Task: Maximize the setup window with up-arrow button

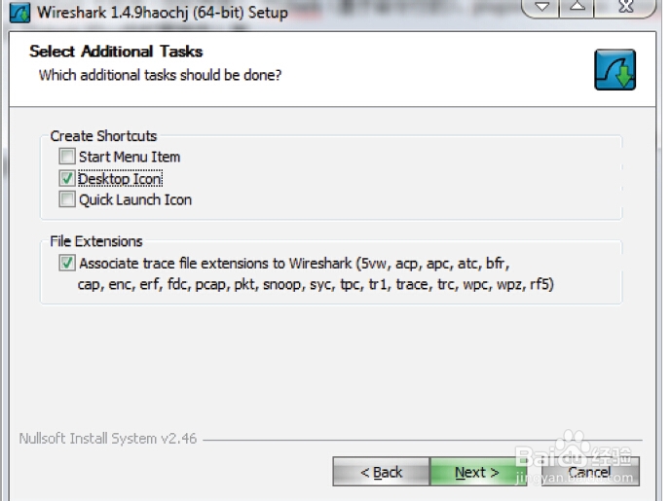Action: [578, 9]
